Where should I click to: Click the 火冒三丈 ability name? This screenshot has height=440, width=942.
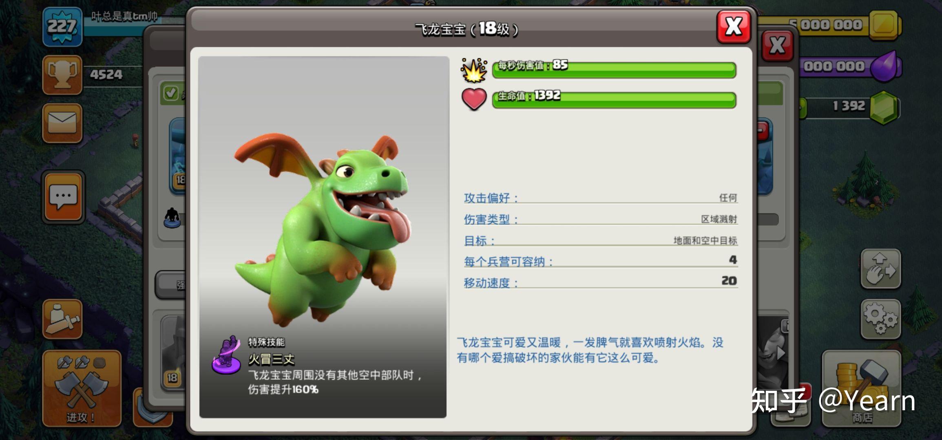tap(271, 359)
